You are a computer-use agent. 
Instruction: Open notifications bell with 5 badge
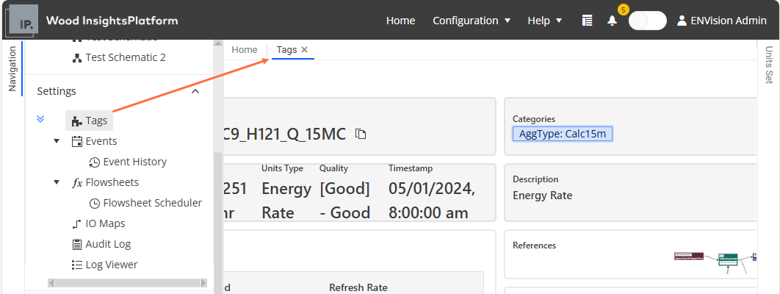click(x=613, y=21)
